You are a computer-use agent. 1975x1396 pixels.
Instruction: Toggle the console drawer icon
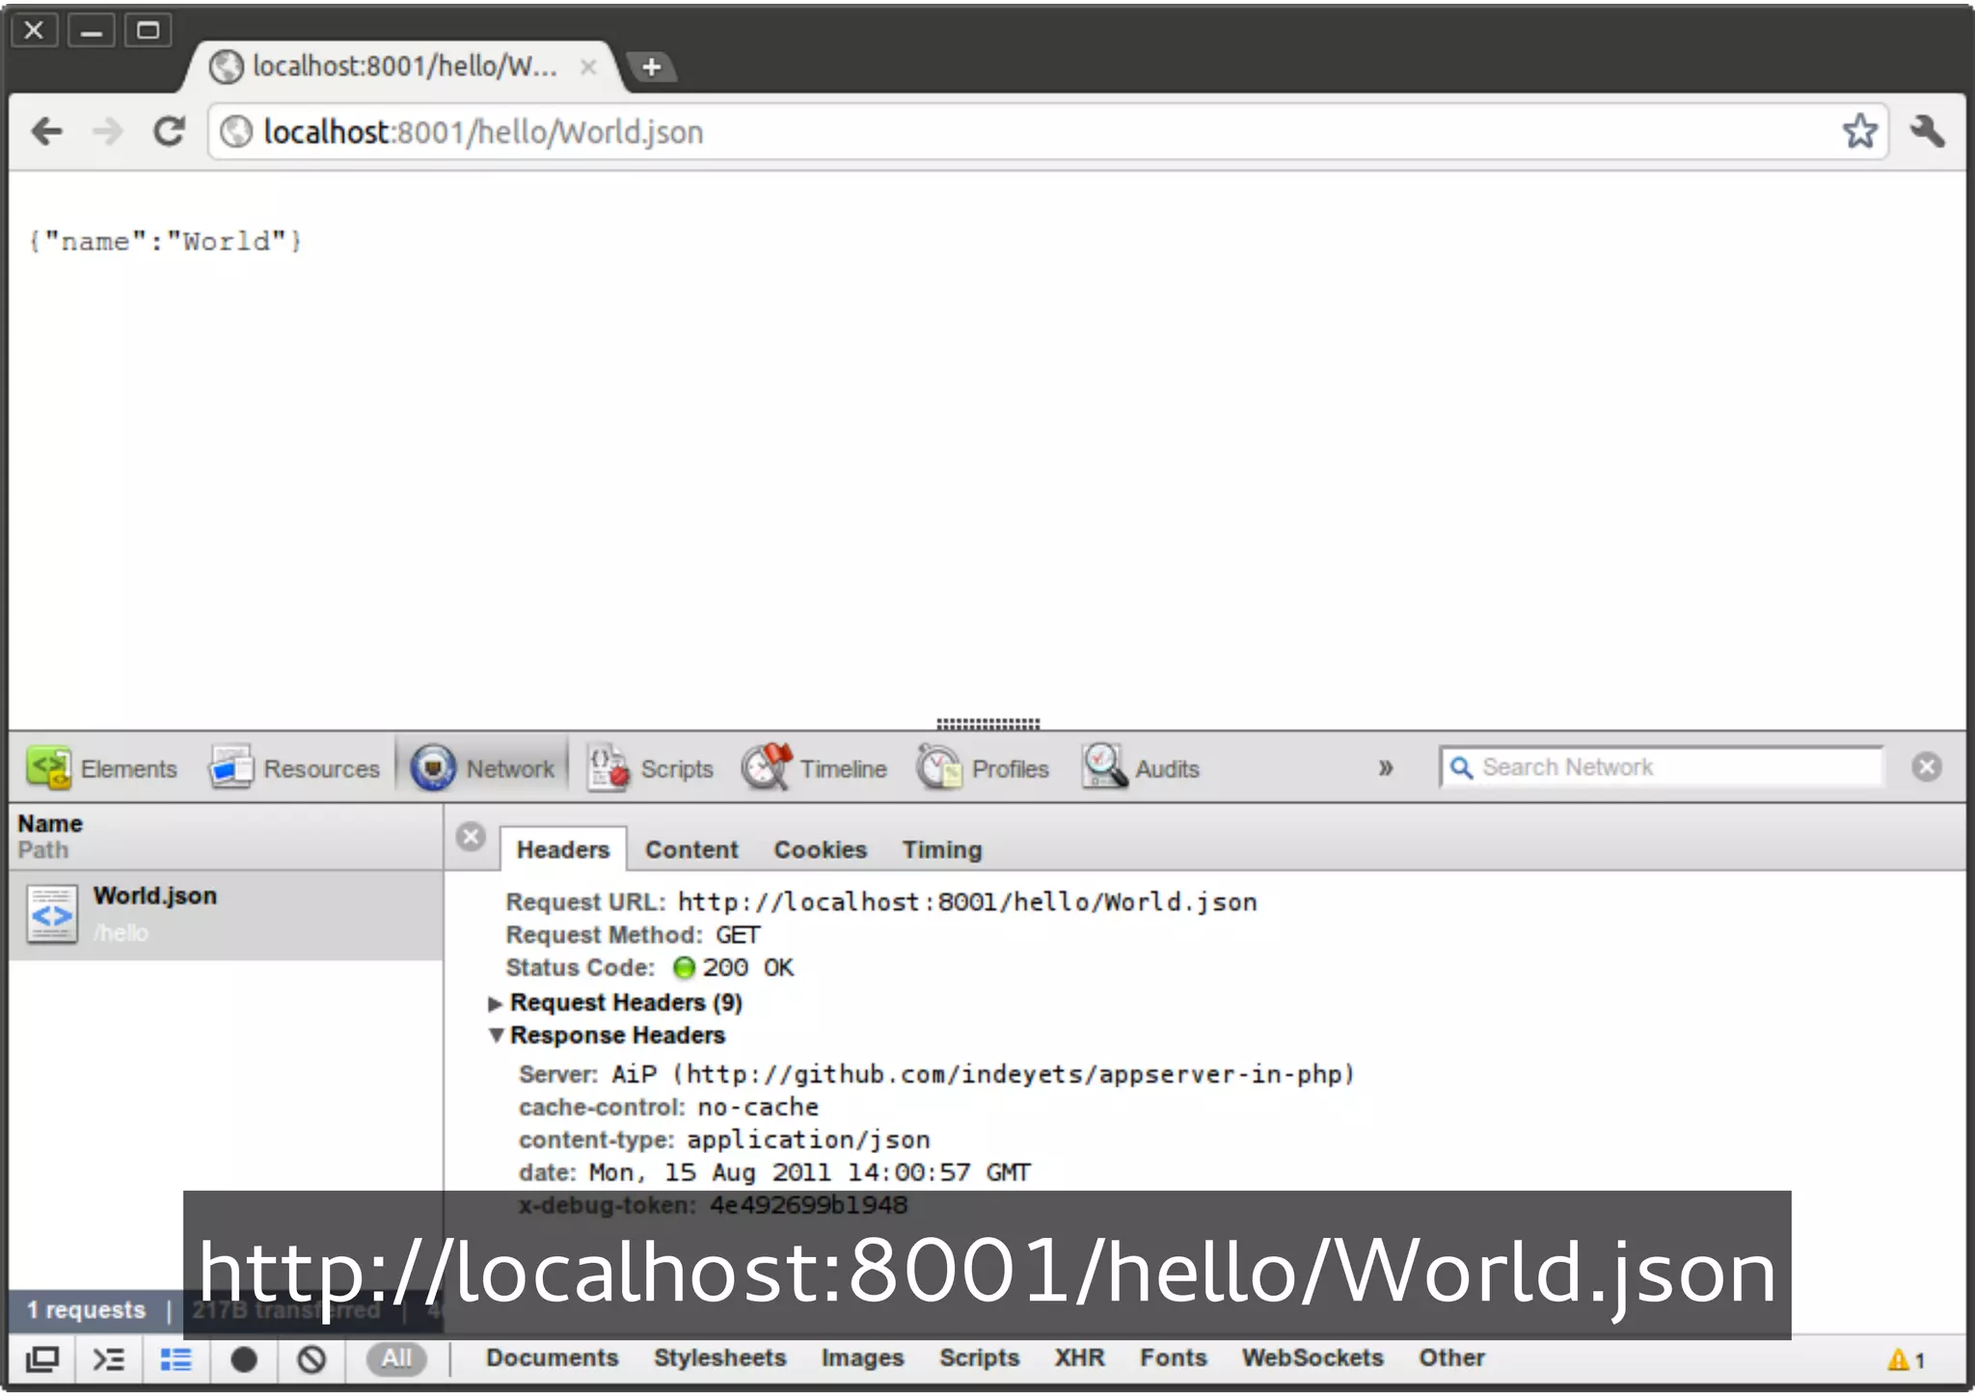tap(108, 1359)
